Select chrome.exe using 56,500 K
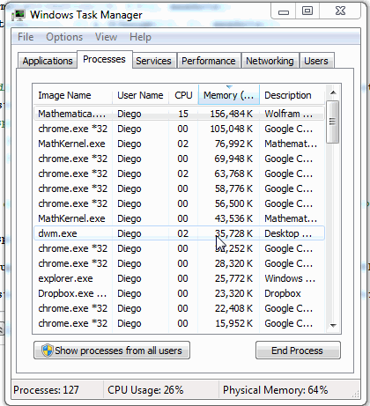This screenshot has height=406, width=370. pyautogui.click(x=179, y=203)
